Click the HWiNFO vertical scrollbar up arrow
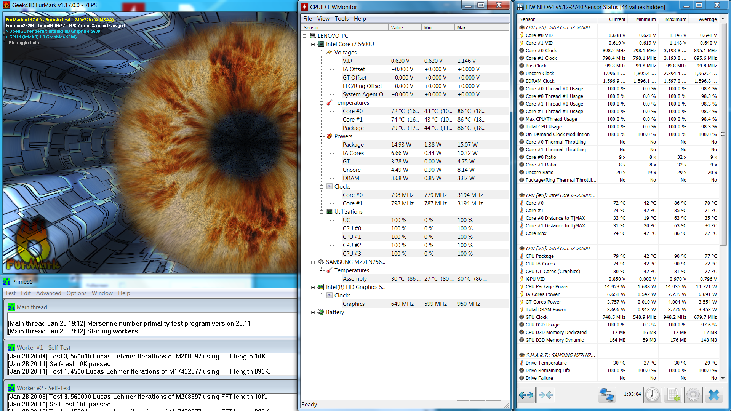 coord(723,19)
